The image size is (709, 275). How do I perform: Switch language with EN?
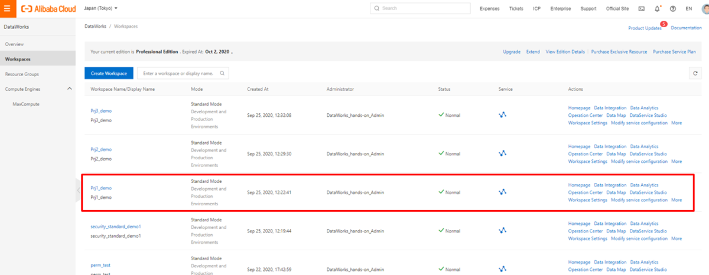pyautogui.click(x=688, y=9)
